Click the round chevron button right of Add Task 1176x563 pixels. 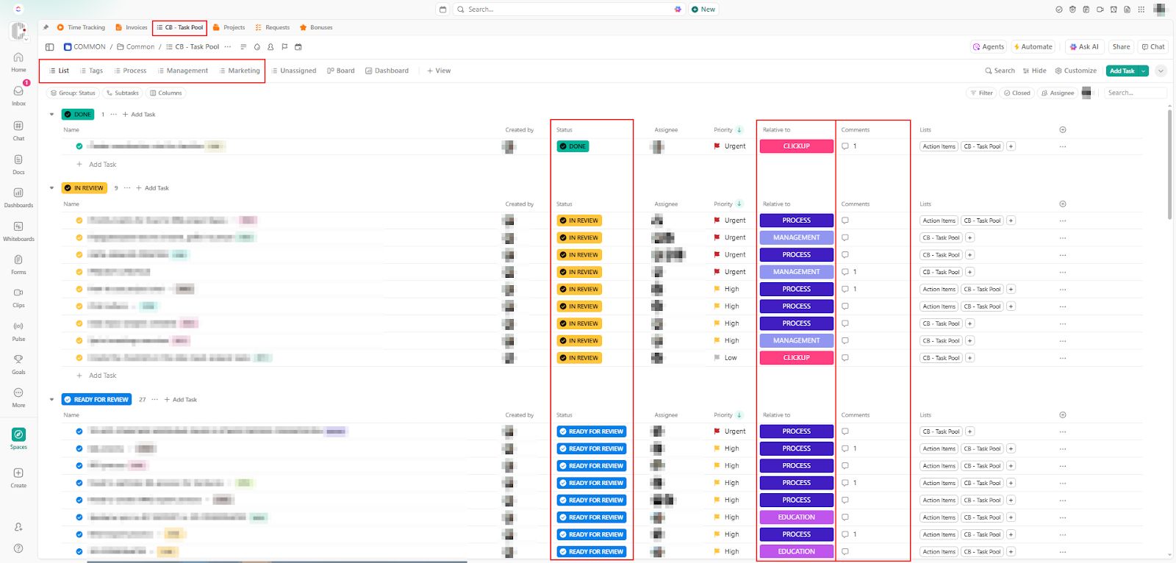1161,71
